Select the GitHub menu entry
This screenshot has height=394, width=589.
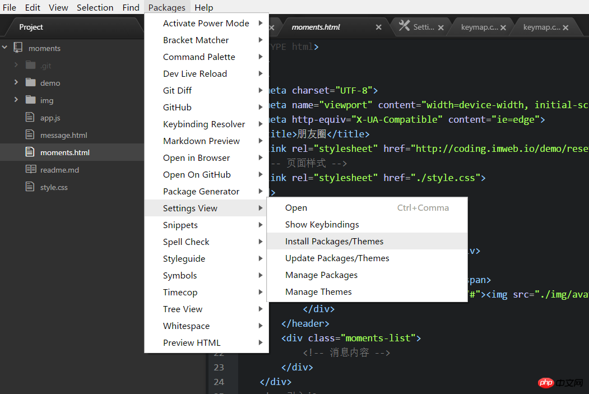pyautogui.click(x=206, y=108)
